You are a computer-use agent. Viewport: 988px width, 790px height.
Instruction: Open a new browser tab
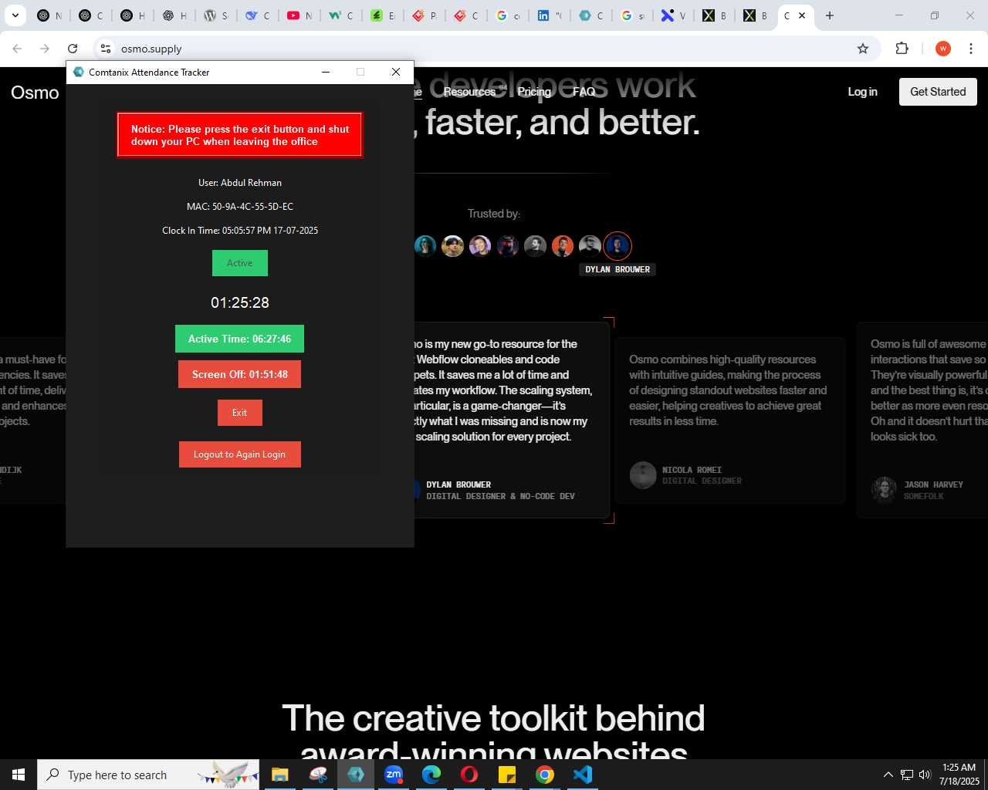(x=830, y=15)
